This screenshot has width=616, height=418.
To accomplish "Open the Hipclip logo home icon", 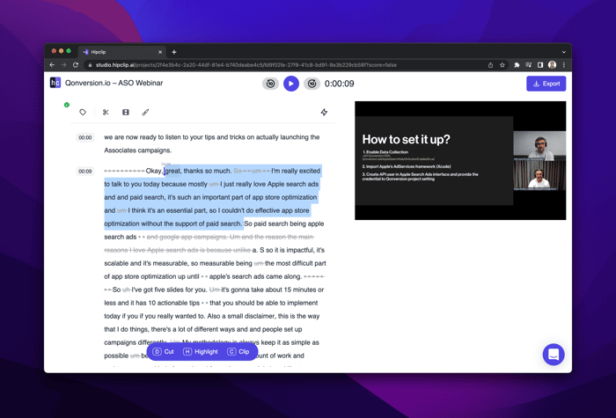I will 55,83.
